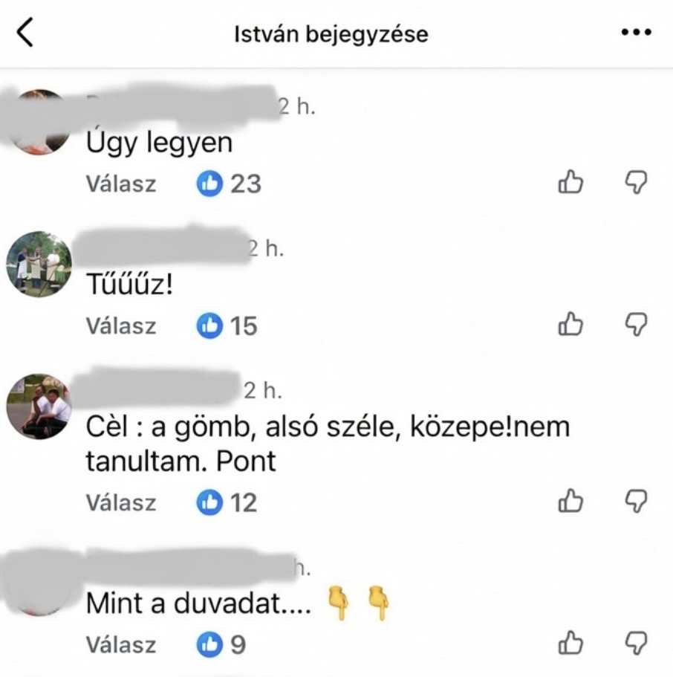Open the "Tűűűz!" commenter's profile picture
The image size is (673, 677).
[39, 264]
